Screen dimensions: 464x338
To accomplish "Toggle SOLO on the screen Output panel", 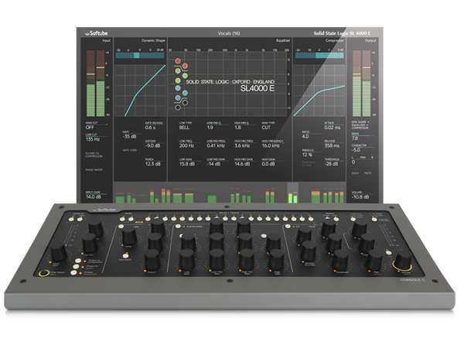I will [x=355, y=173].
